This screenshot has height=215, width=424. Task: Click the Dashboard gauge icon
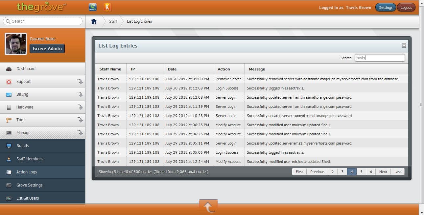[x=9, y=69]
